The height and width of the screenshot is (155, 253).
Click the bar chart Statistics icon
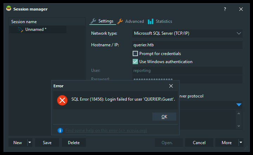click(151, 21)
